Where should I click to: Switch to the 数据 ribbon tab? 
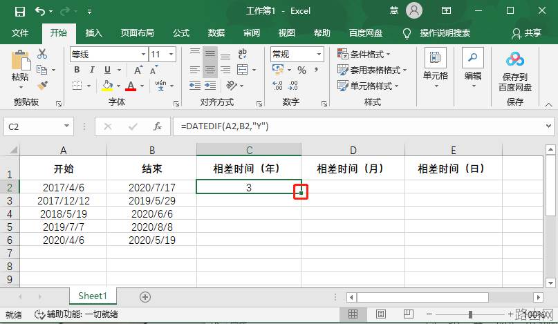pos(216,33)
